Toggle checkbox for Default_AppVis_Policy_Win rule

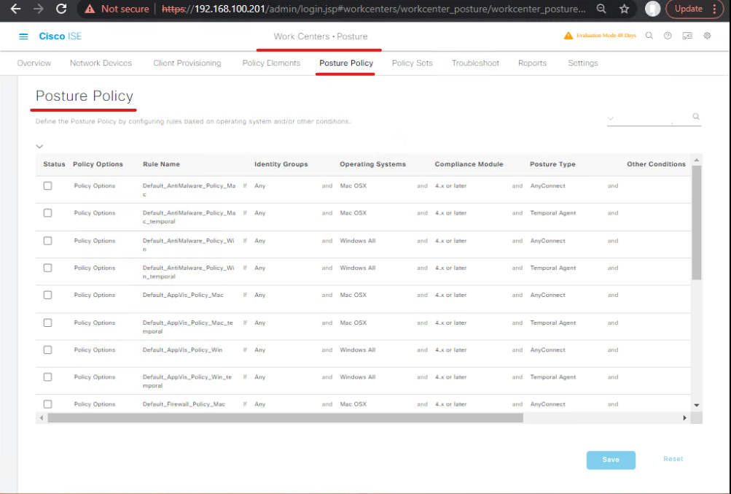click(47, 350)
